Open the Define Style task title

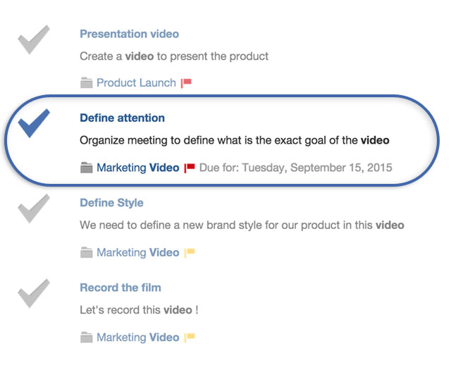click(111, 203)
